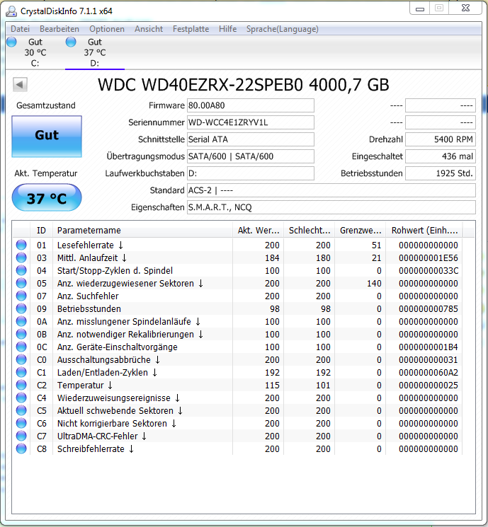Screen dimensions: 488x527
Task: Select drive D: health status icon
Action: click(71, 42)
